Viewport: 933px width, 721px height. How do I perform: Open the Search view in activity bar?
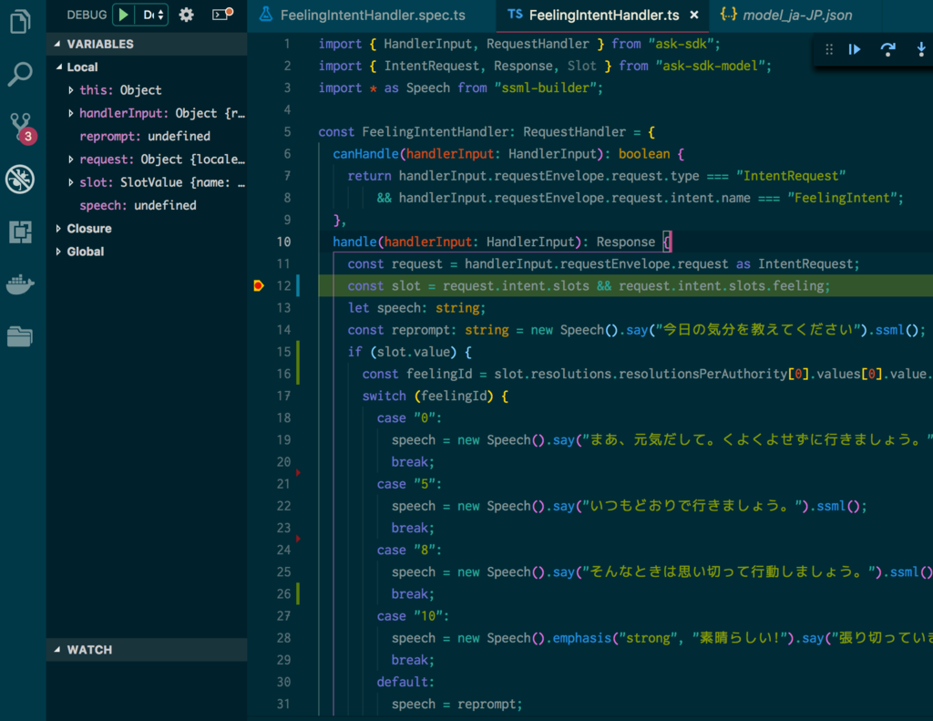point(20,74)
